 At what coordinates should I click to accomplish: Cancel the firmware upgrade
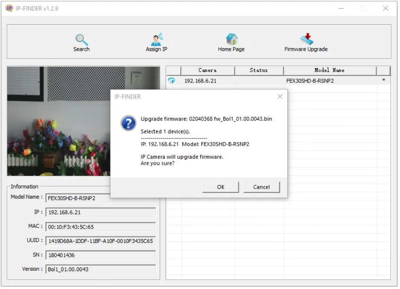(261, 187)
